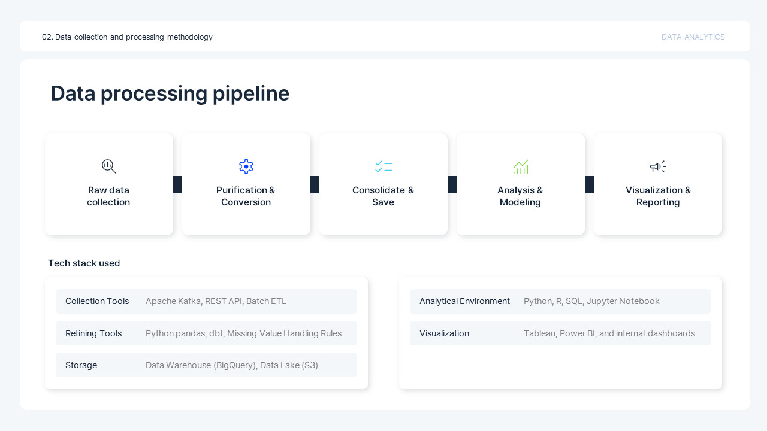Click the green growth chart icon above Analysis & Modeling

tap(521, 166)
